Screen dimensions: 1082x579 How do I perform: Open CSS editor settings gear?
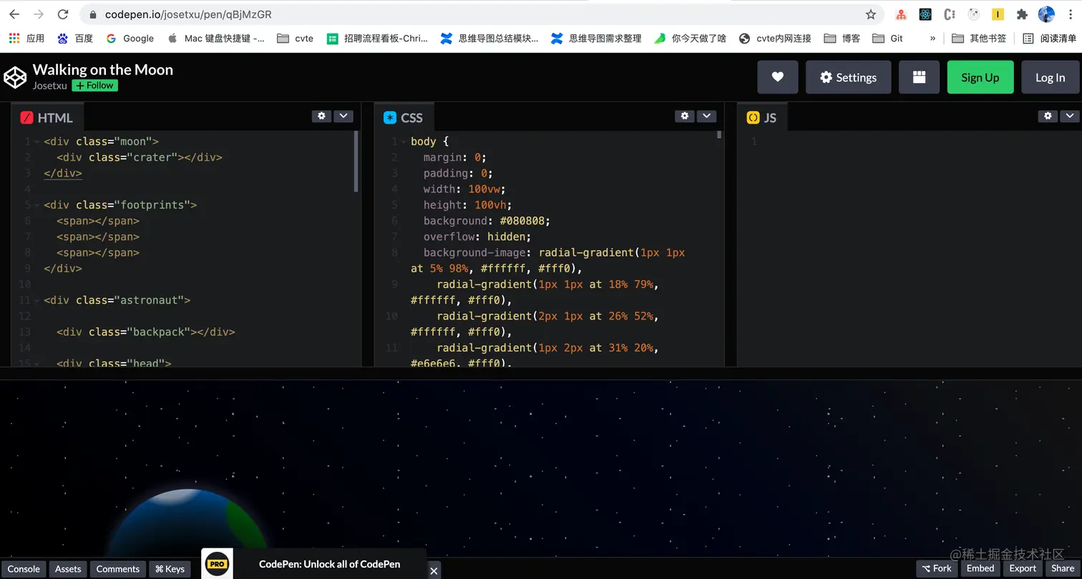685,116
